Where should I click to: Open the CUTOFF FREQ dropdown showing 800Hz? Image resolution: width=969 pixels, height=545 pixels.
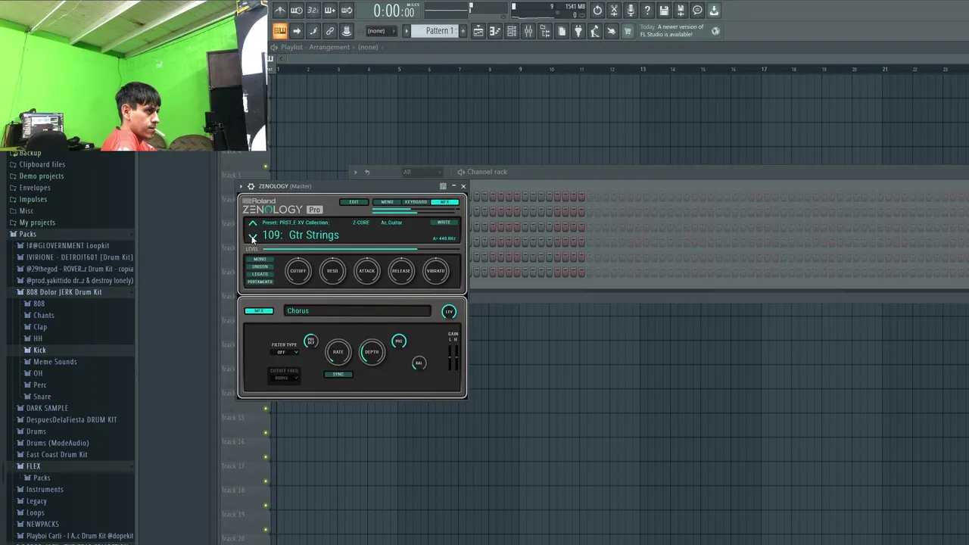pyautogui.click(x=285, y=378)
